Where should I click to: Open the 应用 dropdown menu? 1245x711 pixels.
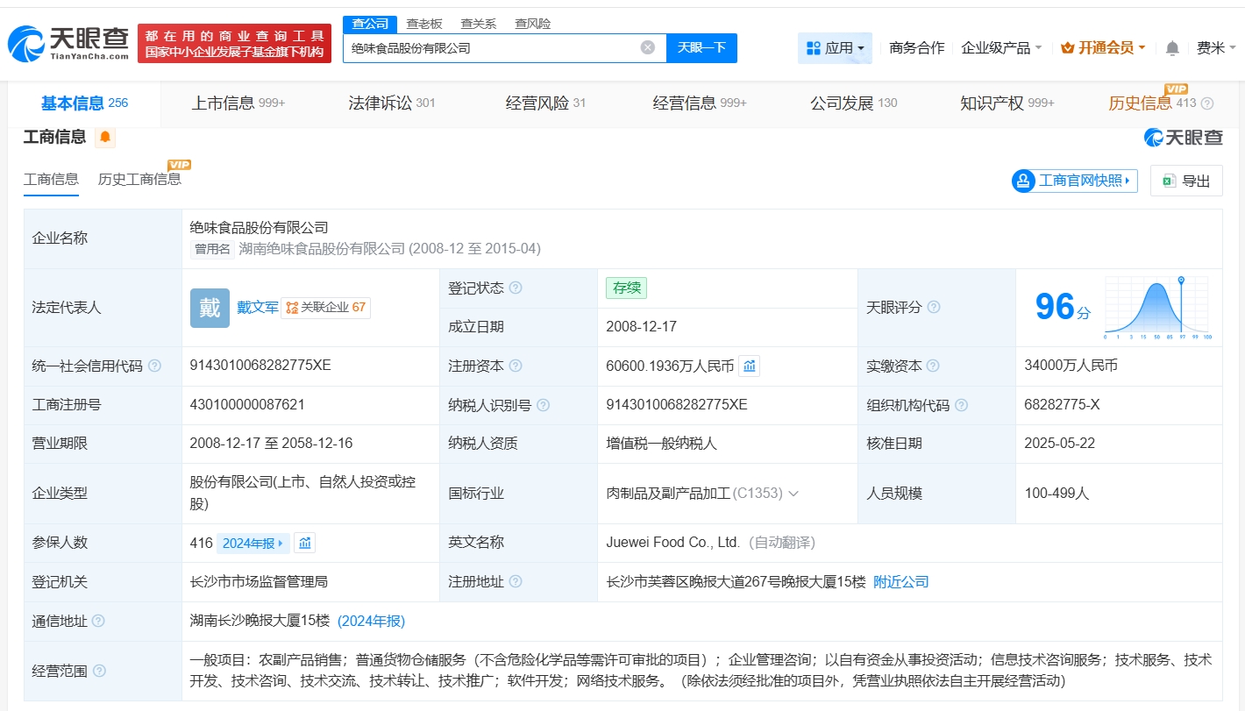point(835,48)
